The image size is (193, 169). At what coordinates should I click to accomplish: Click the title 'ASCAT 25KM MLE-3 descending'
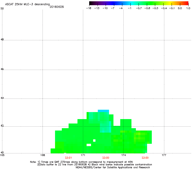27,4
